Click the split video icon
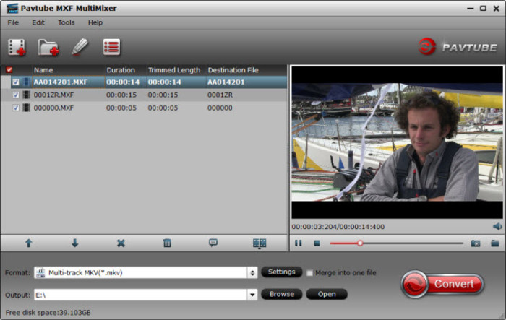 pyautogui.click(x=260, y=243)
